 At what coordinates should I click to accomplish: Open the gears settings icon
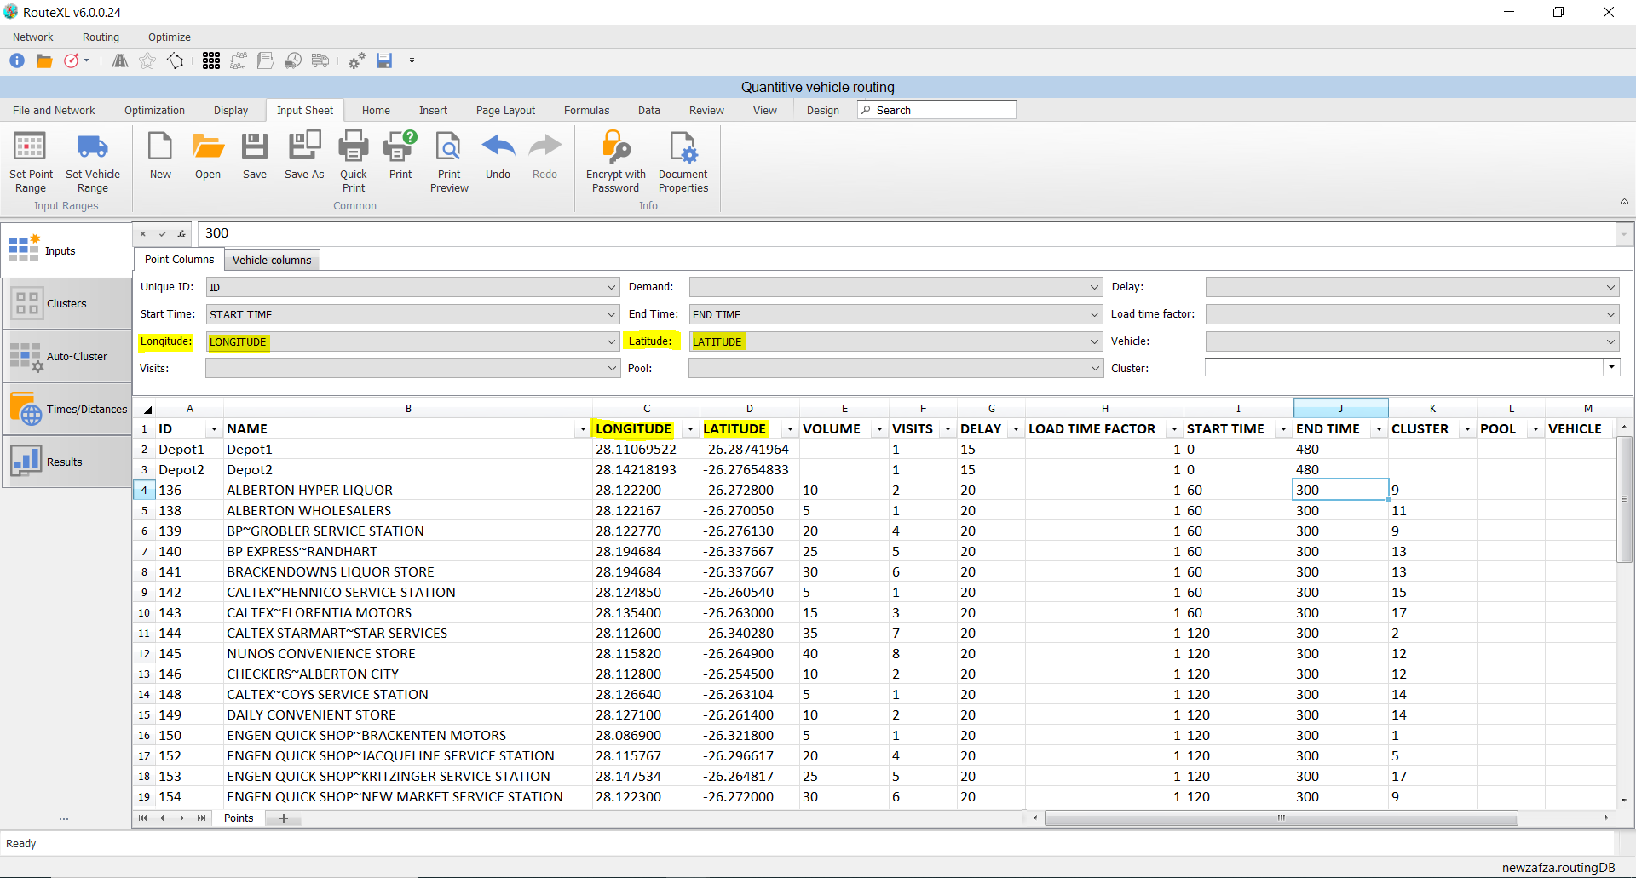(356, 60)
